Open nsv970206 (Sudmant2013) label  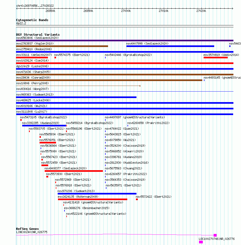click(x=76, y=191)
